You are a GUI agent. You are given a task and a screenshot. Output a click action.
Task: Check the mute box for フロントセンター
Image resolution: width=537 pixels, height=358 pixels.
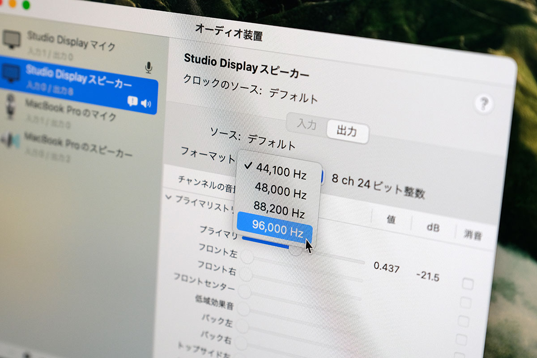click(461, 339)
